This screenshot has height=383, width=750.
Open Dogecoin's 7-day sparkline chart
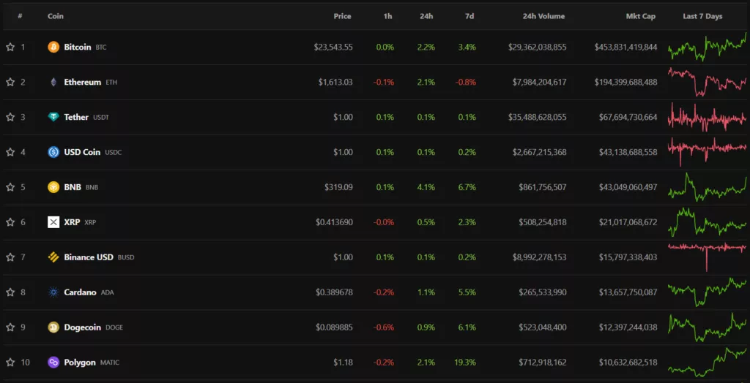pyautogui.click(x=707, y=327)
